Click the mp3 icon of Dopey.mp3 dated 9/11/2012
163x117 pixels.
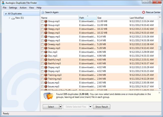(46, 71)
